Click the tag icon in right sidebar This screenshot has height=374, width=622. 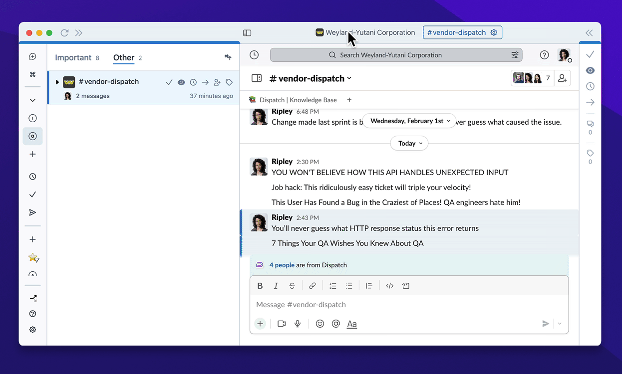(590, 153)
